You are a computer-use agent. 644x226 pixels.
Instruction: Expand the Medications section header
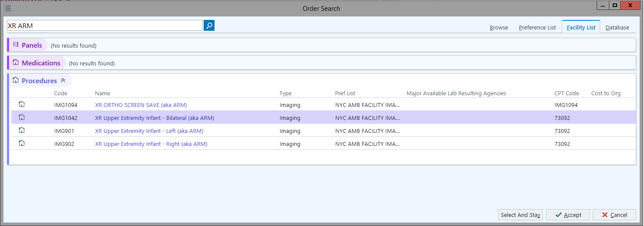pyautogui.click(x=41, y=63)
